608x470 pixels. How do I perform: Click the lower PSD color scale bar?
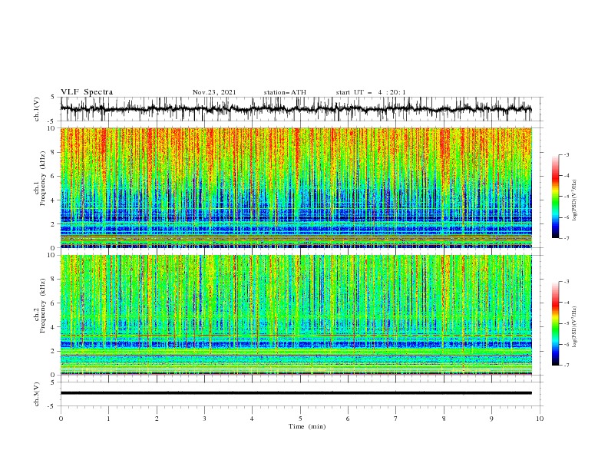pyautogui.click(x=555, y=323)
